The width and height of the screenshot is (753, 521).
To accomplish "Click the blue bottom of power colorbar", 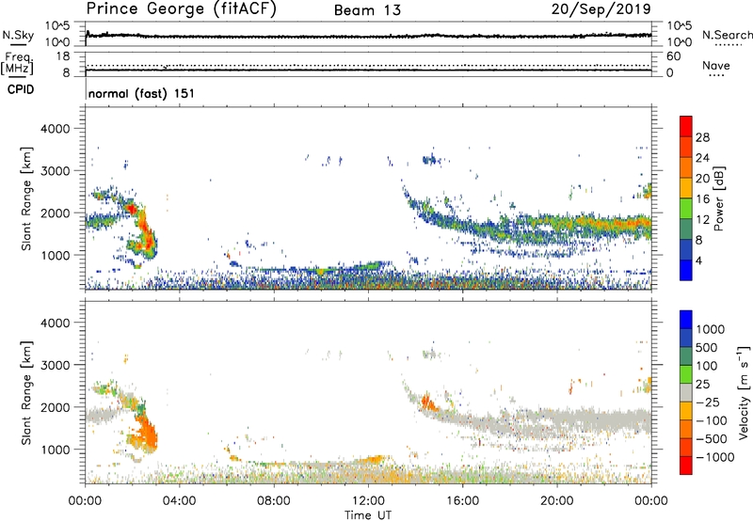I will (686, 270).
